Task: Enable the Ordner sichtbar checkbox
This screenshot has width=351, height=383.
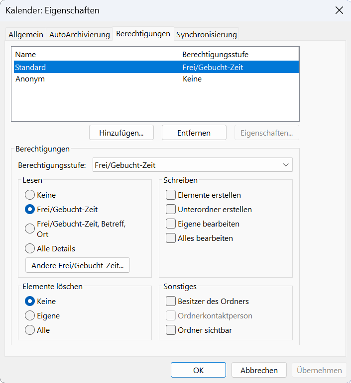Action: pos(171,330)
